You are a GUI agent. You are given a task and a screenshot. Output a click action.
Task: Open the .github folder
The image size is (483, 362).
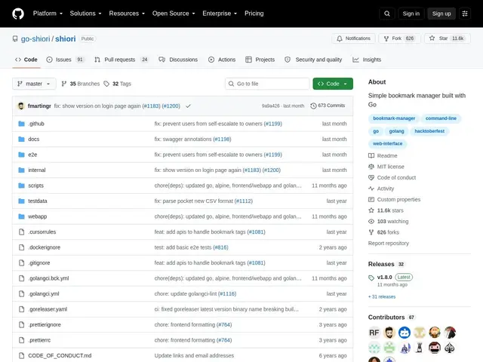coord(36,124)
